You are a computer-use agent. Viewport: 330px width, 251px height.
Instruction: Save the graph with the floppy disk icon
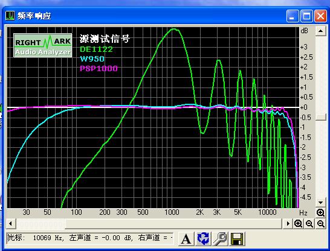tap(237, 238)
